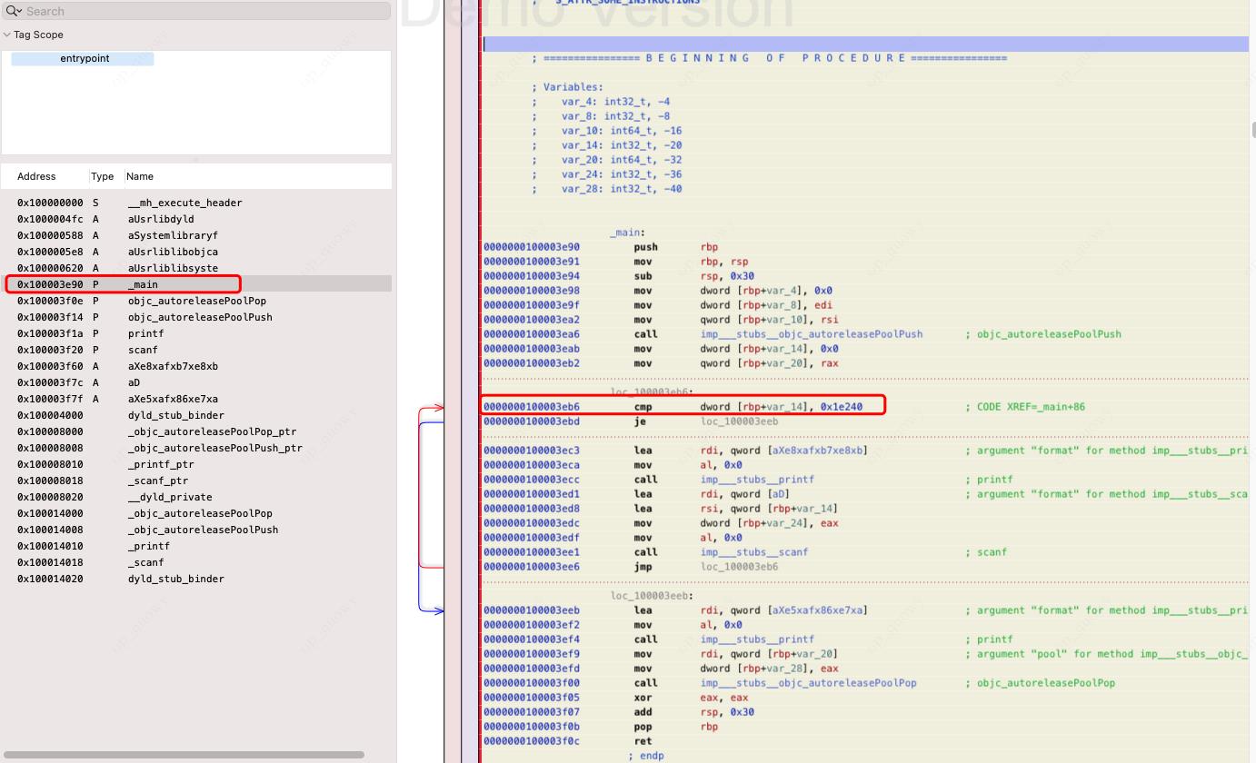Image resolution: width=1256 pixels, height=763 pixels.
Task: Select the aXe8xafxb7xe8xb string row
Action: click(x=196, y=366)
